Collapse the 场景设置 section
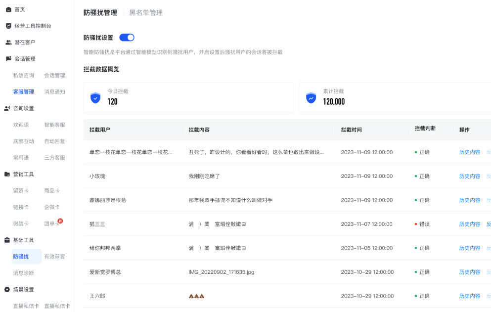The width and height of the screenshot is (491, 312). pyautogui.click(x=23, y=289)
